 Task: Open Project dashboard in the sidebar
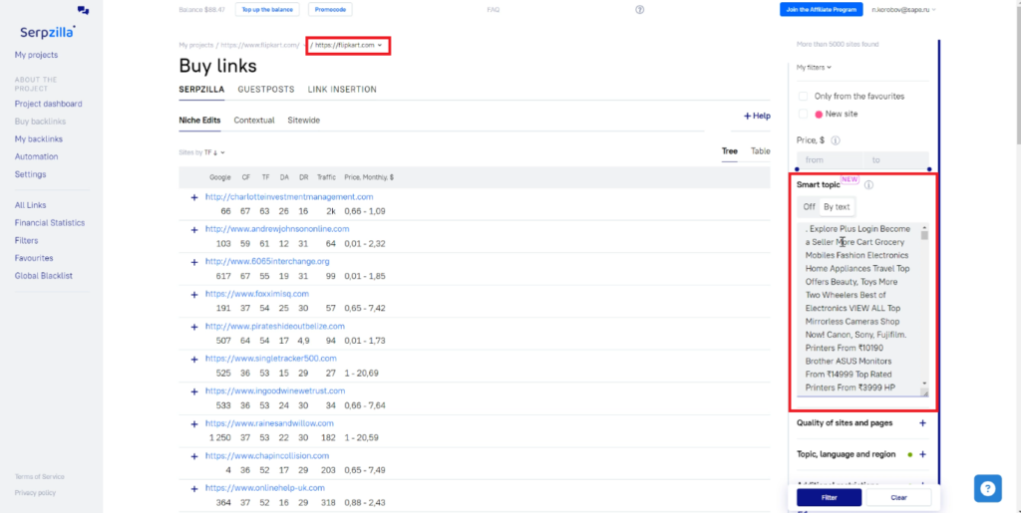pyautogui.click(x=48, y=104)
